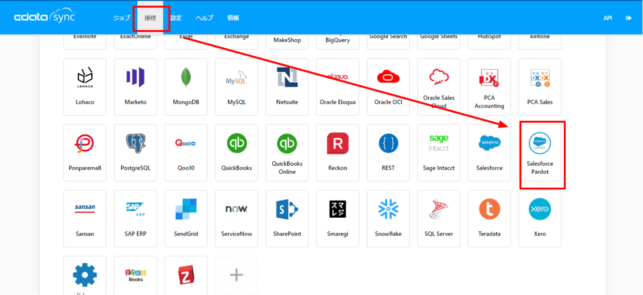Image resolution: width=643 pixels, height=295 pixels.
Task: Select the SharePoint connector icon
Action: (x=287, y=209)
